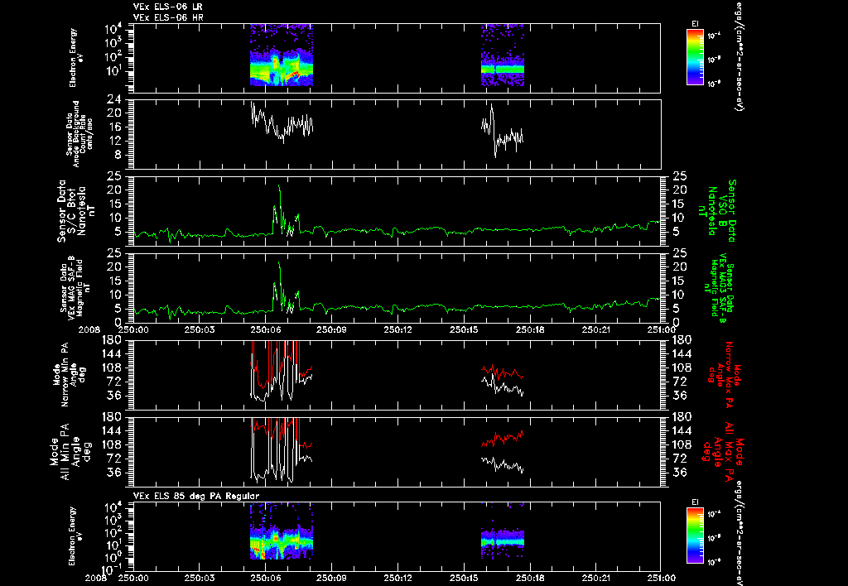Click "250:21" tick under the bottom spectrogram
848x586 pixels.
click(x=596, y=578)
